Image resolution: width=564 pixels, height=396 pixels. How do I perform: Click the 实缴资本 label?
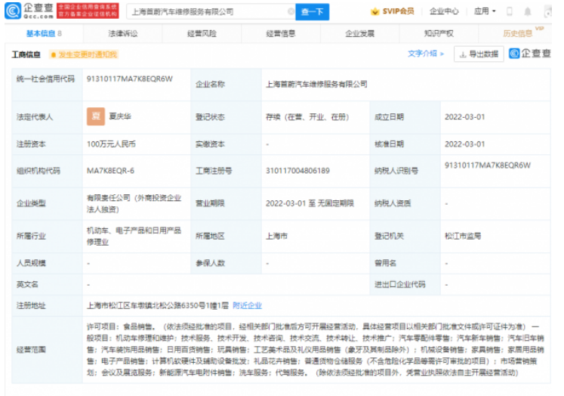pos(210,144)
